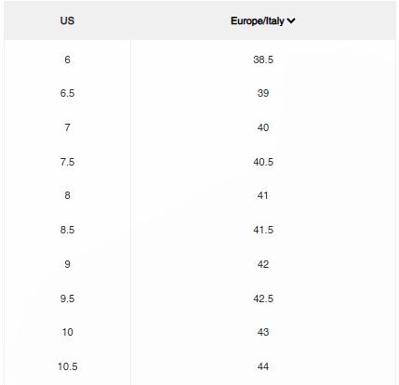
Task: Click European size 44 value
Action: click(x=263, y=366)
